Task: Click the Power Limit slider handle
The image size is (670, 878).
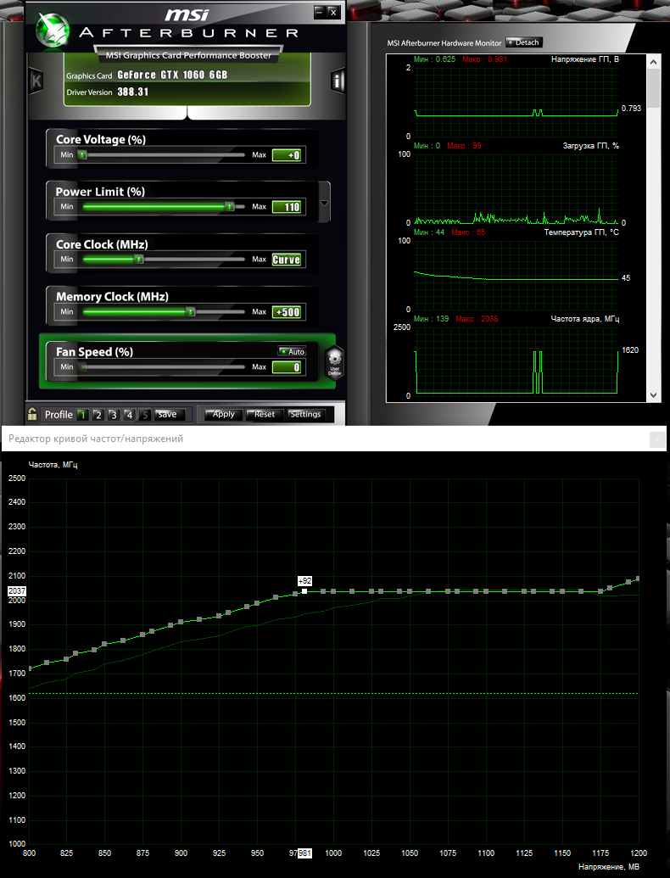Action: 230,207
